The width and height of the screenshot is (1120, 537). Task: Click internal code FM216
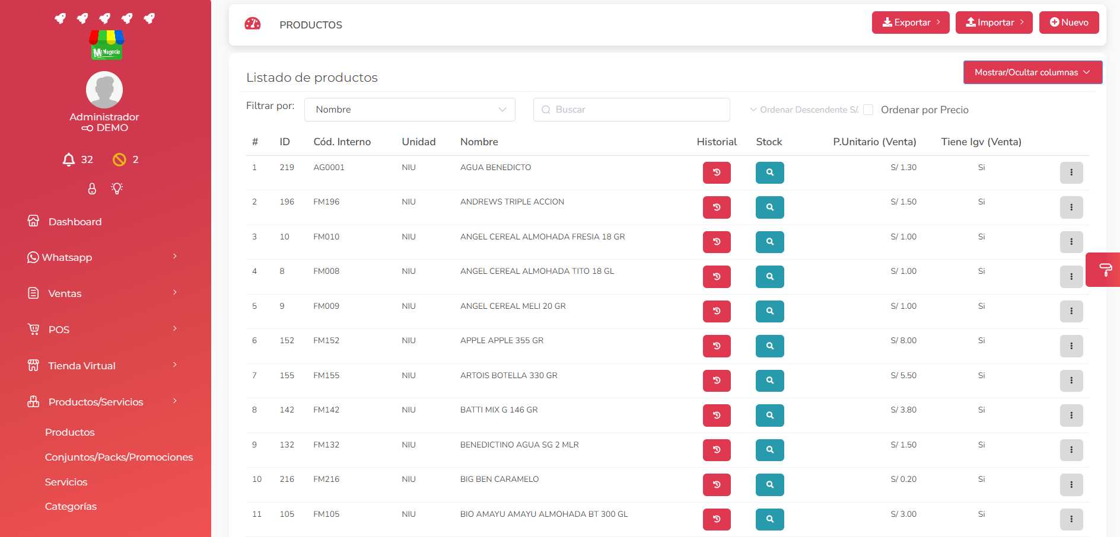pyautogui.click(x=326, y=479)
